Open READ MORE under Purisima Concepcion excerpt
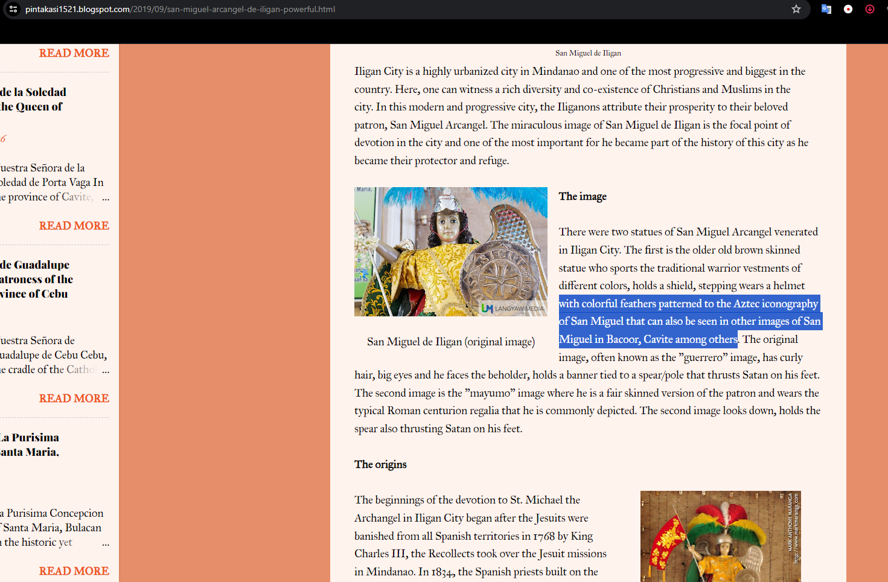The height and width of the screenshot is (582, 888). coord(74,571)
